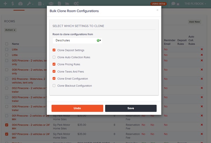Open the dashboard gauge icon

20,4
